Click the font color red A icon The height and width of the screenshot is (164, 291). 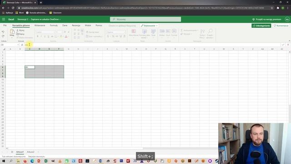[66, 36]
